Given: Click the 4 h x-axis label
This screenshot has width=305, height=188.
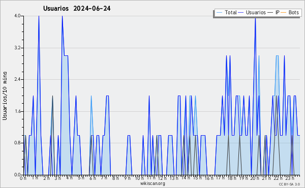Looking at the screenshot, I should coord(69,178).
